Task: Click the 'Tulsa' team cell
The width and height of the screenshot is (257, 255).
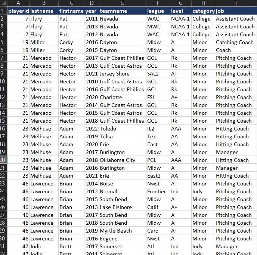Action: 106,136
